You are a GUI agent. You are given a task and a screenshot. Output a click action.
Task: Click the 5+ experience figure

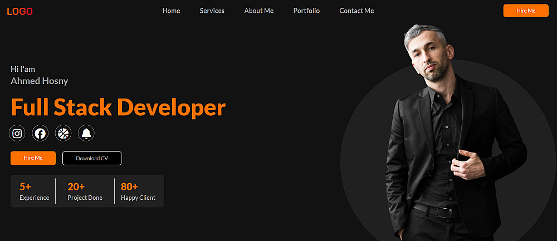25,186
